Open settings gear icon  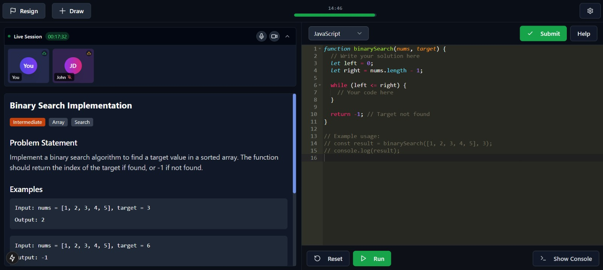[590, 11]
